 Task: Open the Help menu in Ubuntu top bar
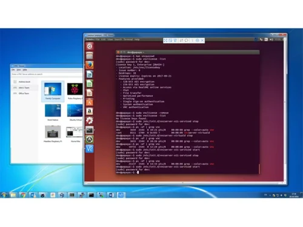(x=137, y=39)
